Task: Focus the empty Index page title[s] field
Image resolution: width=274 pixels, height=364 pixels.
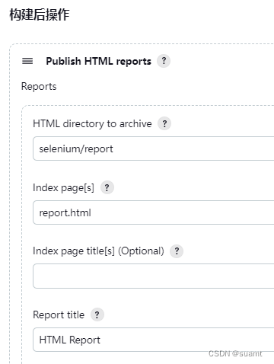Action: coord(154,276)
